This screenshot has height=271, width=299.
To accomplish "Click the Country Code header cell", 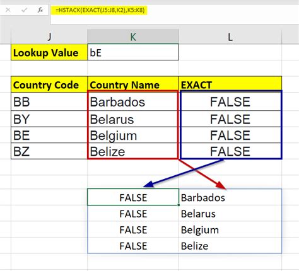I will (x=49, y=84).
